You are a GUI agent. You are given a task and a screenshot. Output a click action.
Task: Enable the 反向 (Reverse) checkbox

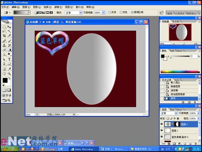point(110,12)
